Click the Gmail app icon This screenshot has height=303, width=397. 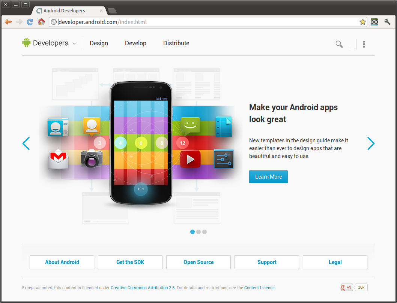pyautogui.click(x=58, y=159)
